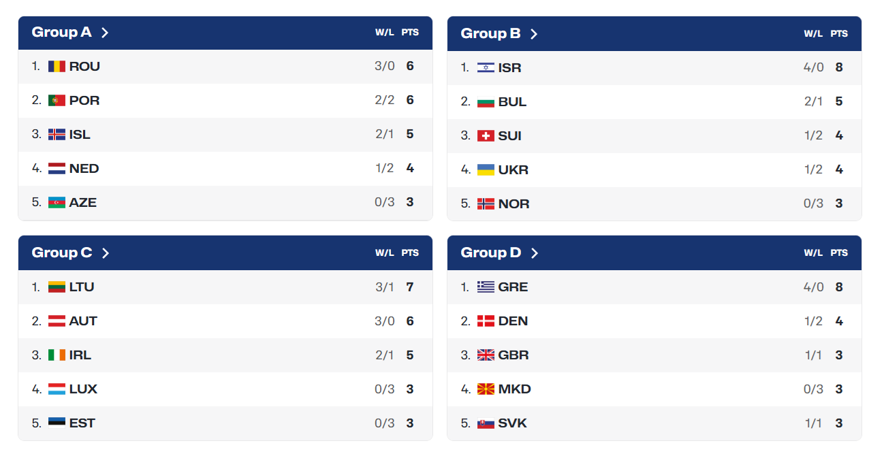Click the Israel flag icon in Group B
The image size is (886, 456).
(x=486, y=68)
